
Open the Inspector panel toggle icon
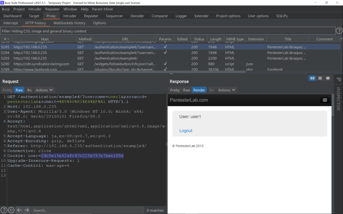coord(339,79)
